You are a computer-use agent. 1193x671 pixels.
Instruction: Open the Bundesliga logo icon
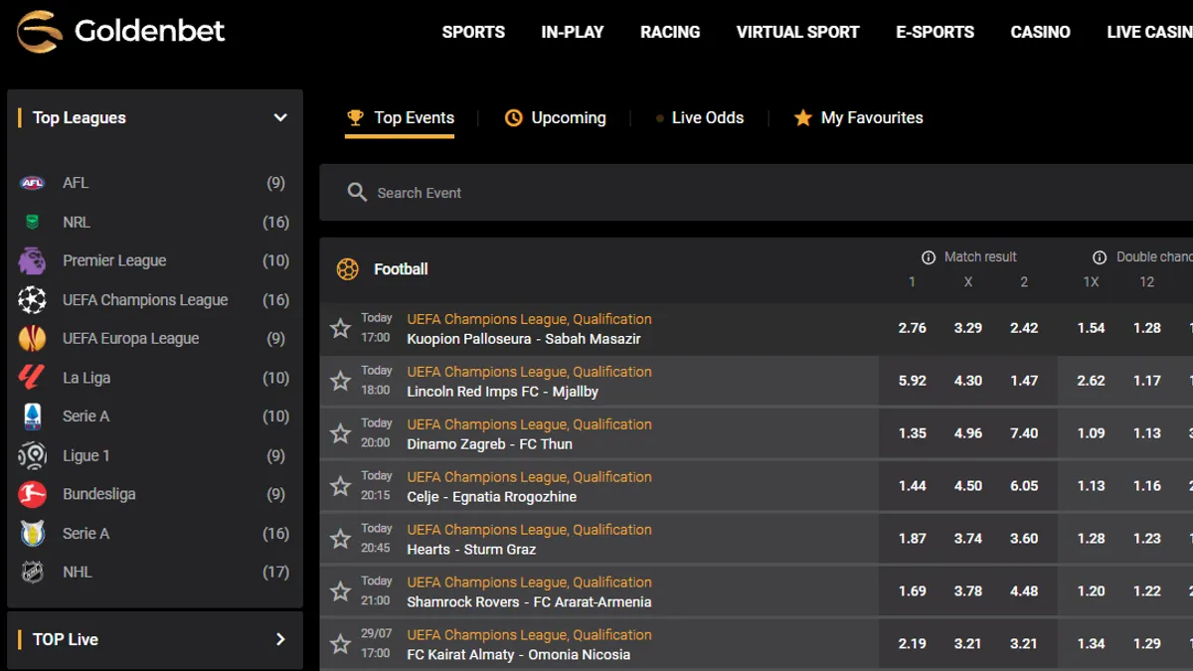(x=32, y=494)
